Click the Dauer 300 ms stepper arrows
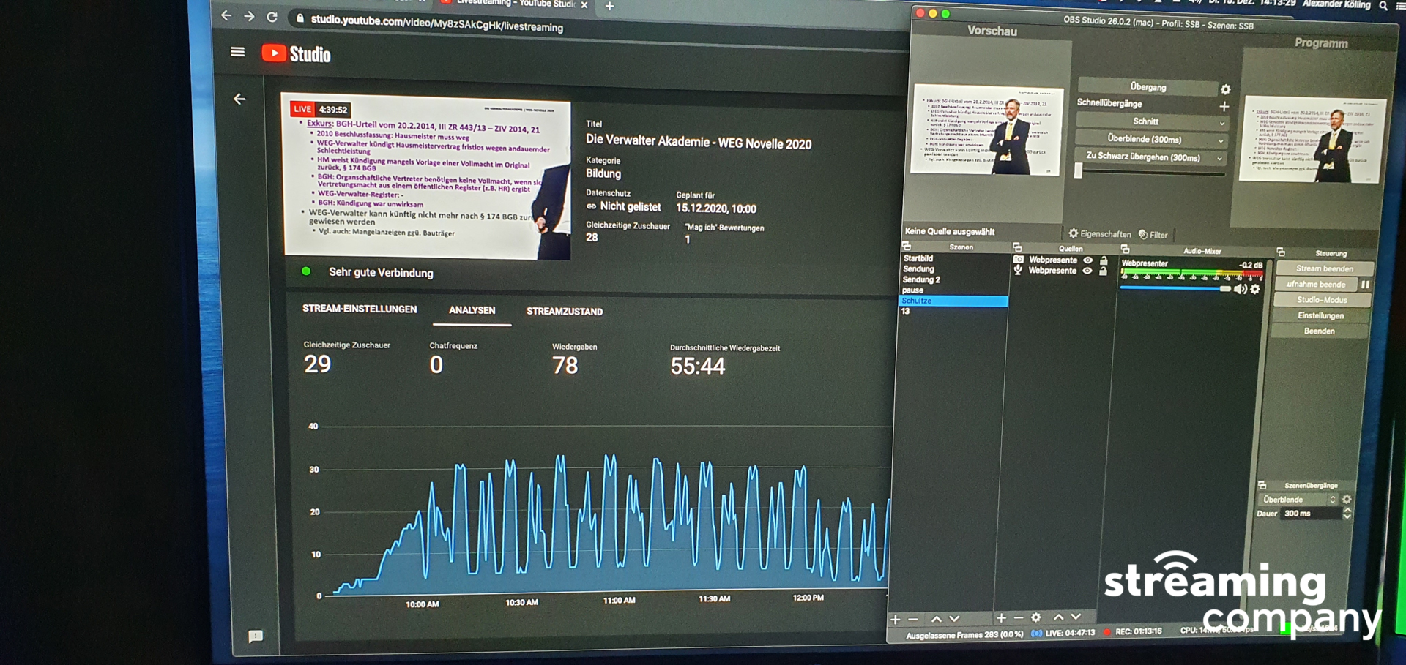Image resolution: width=1406 pixels, height=665 pixels. (1347, 514)
